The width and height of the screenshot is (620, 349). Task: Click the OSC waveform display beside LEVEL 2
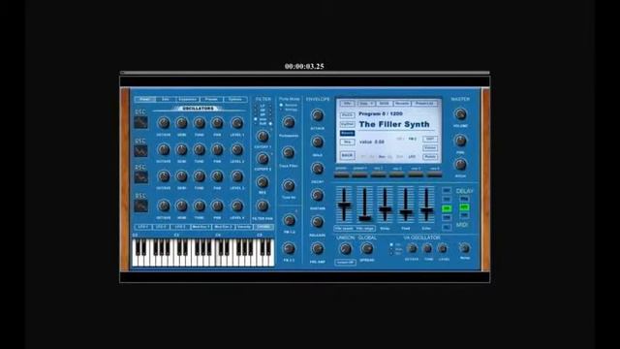(x=140, y=151)
